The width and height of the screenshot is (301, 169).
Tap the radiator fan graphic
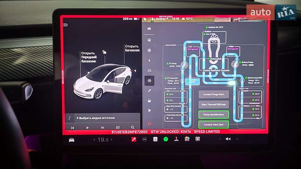click(214, 38)
